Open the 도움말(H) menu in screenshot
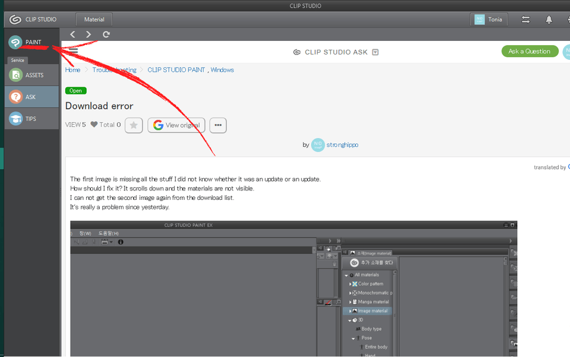 [x=108, y=234]
